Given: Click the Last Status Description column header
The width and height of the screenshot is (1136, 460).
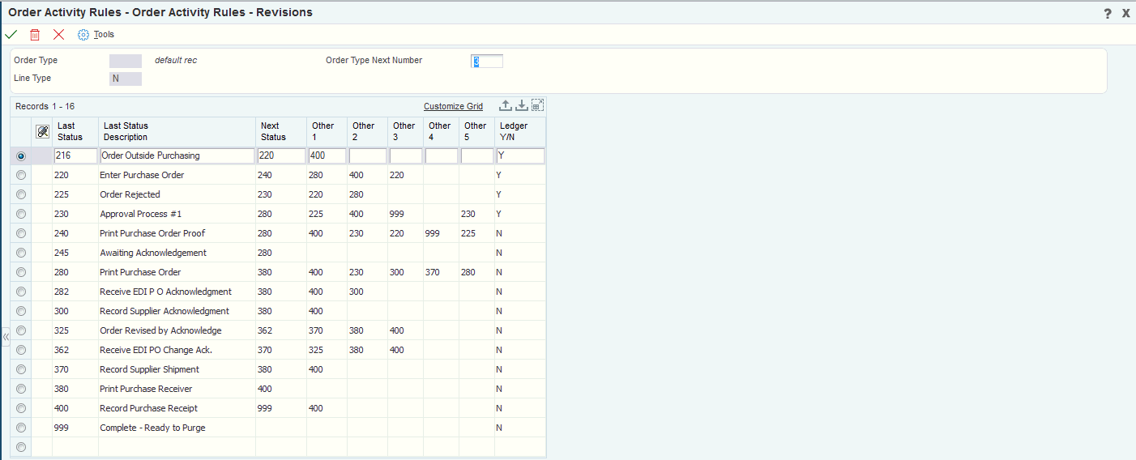Looking at the screenshot, I should (x=126, y=131).
